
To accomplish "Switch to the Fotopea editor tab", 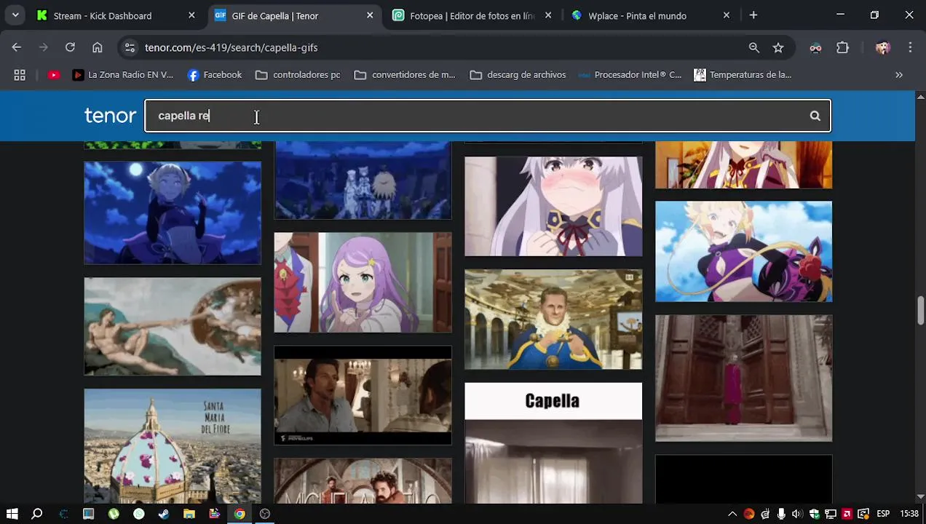I will (473, 15).
